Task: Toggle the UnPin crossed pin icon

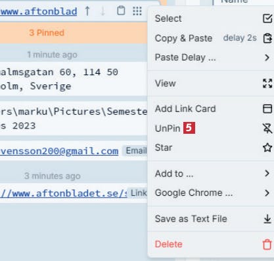Action: click(x=267, y=129)
